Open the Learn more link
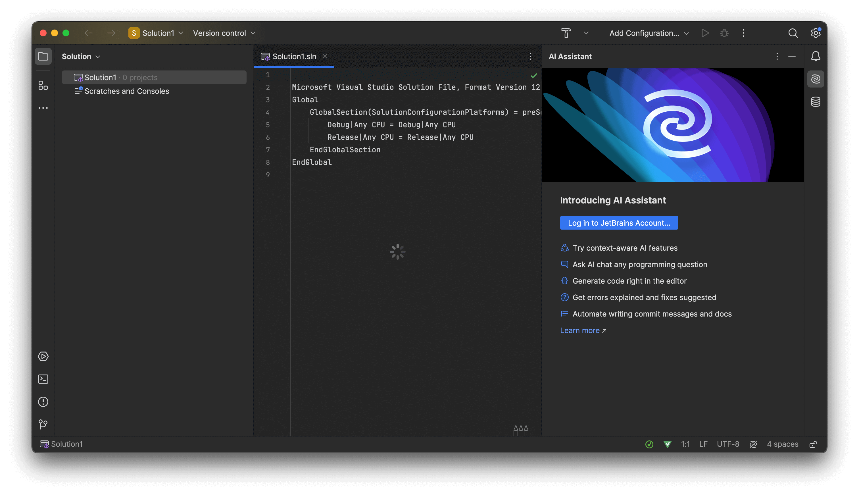859x495 pixels. pos(583,330)
